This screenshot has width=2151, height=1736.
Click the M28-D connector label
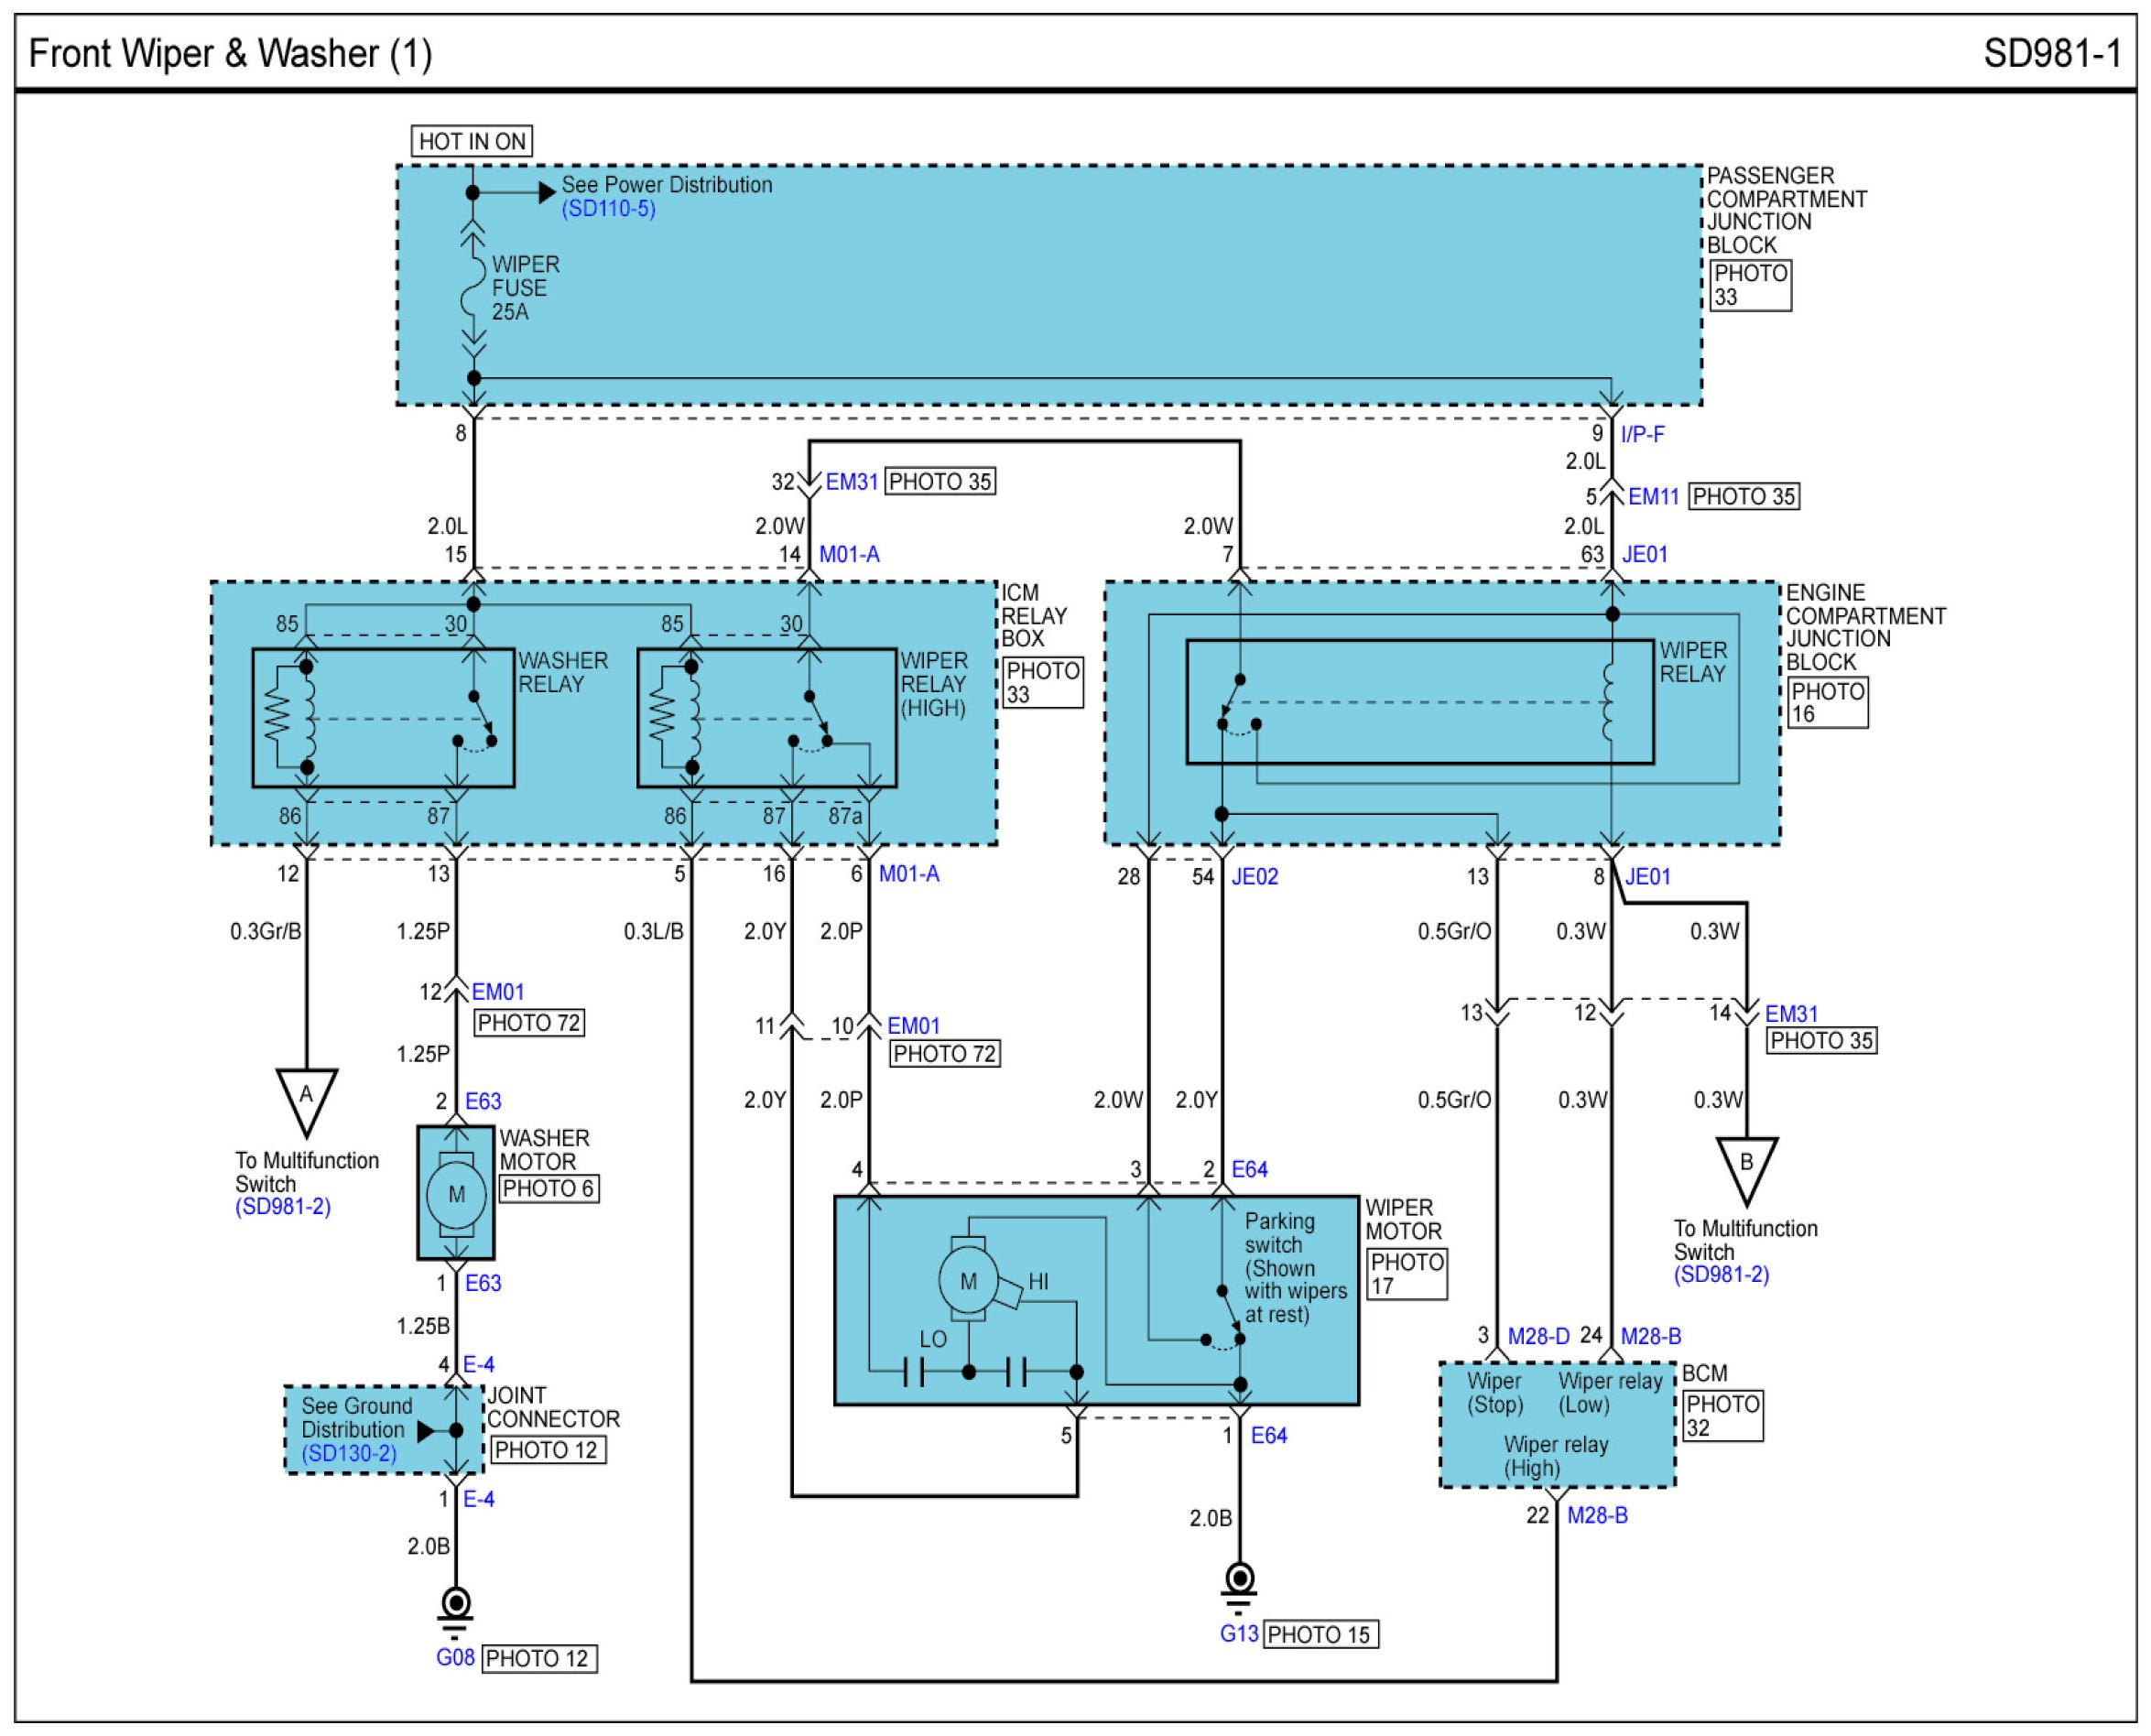point(1538,1336)
